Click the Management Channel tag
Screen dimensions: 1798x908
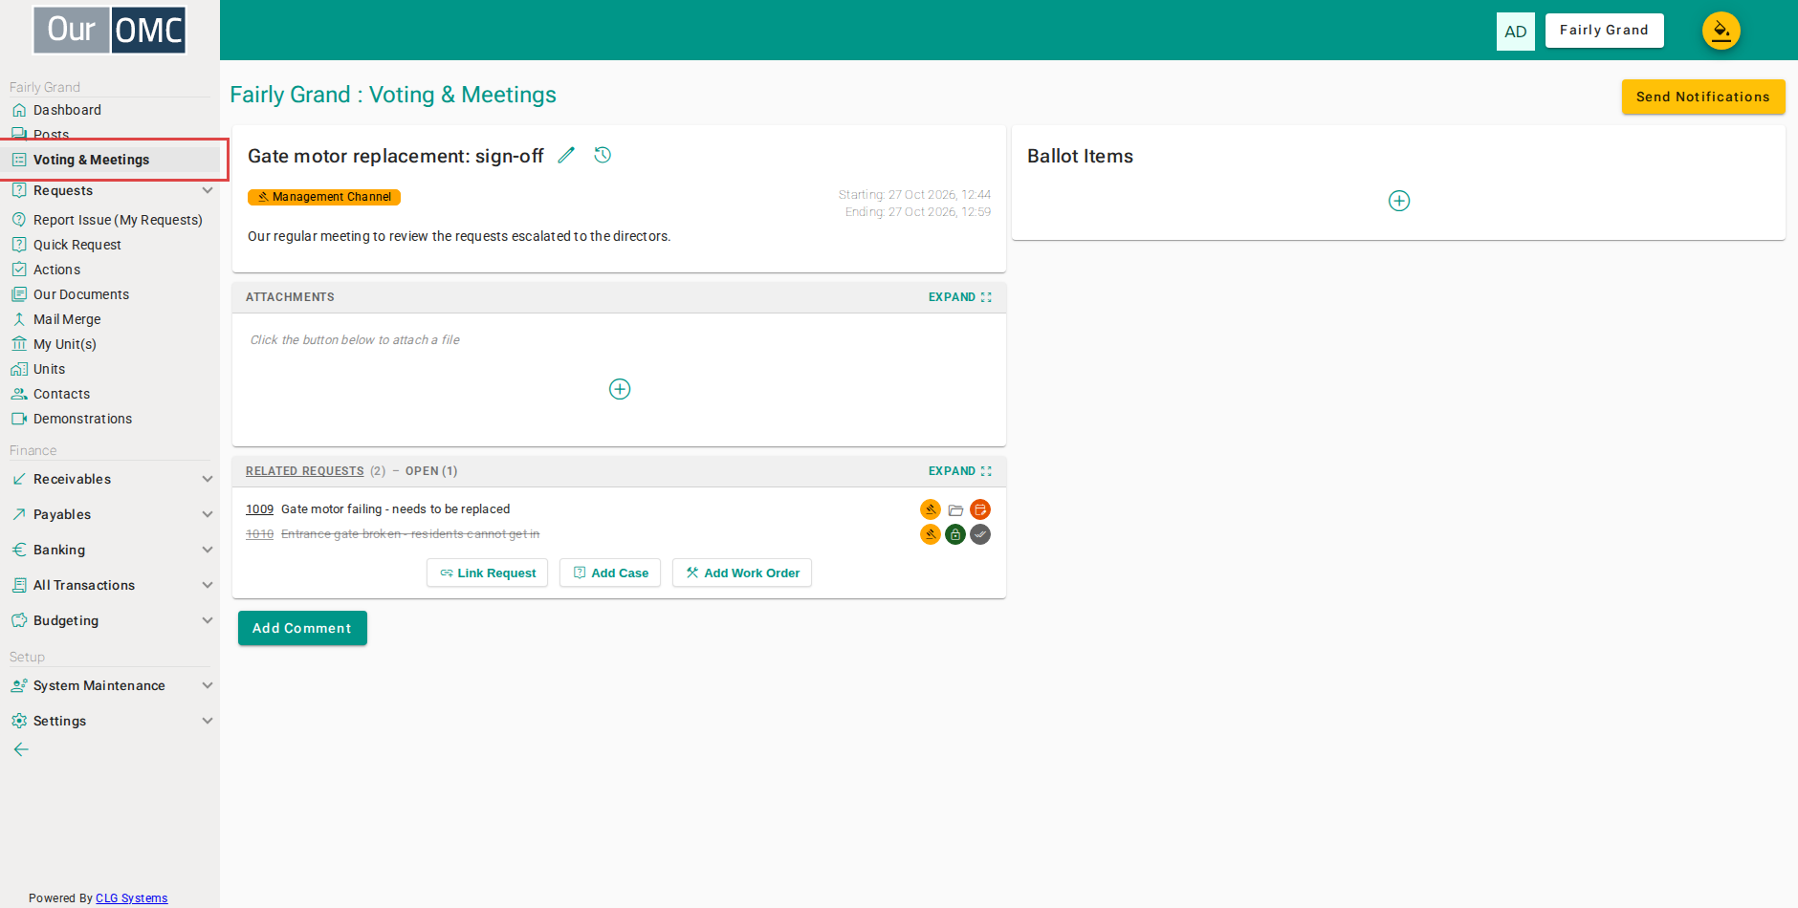(x=324, y=197)
